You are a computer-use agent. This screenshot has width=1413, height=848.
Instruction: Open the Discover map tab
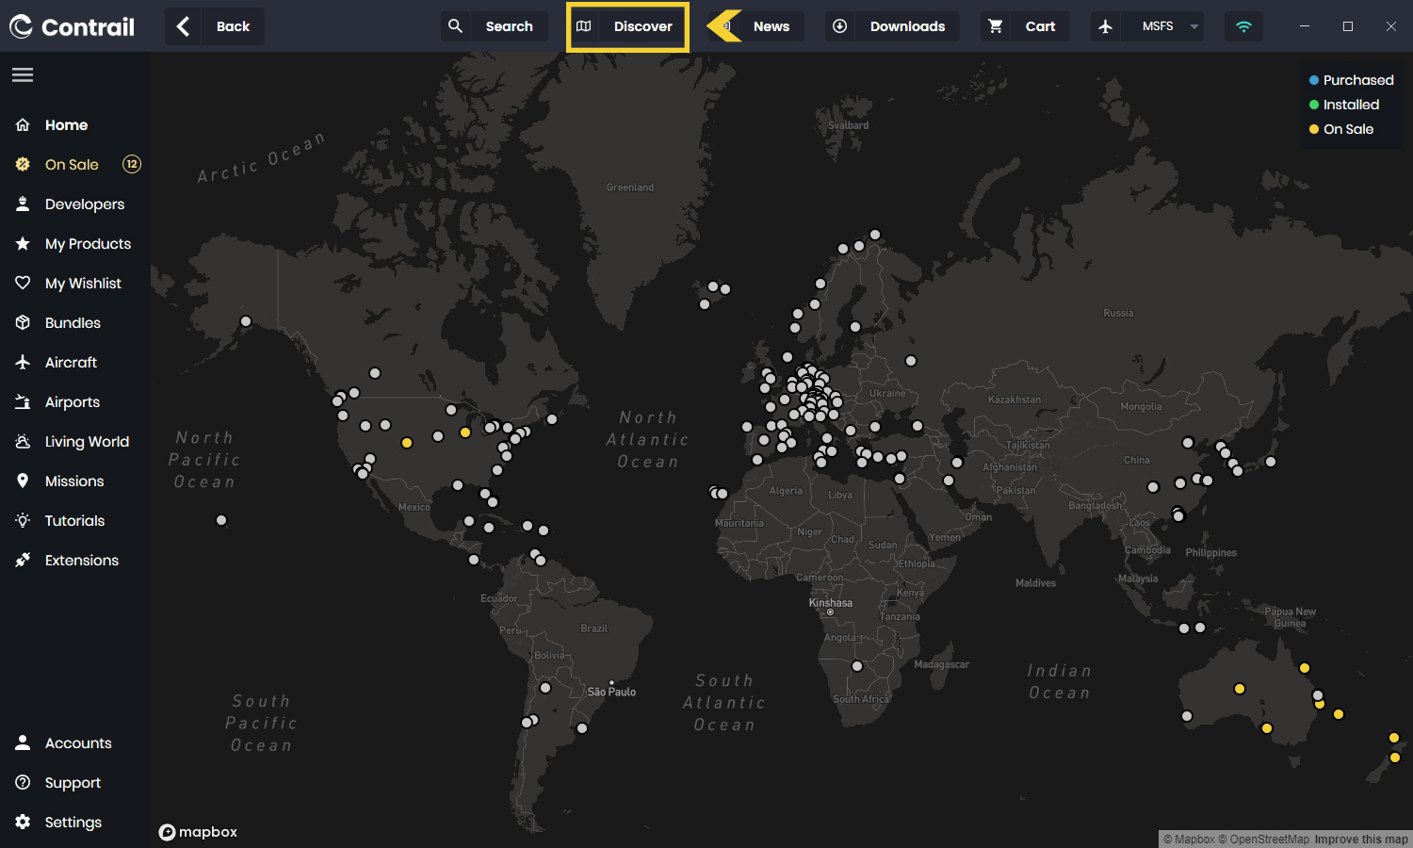coord(627,26)
